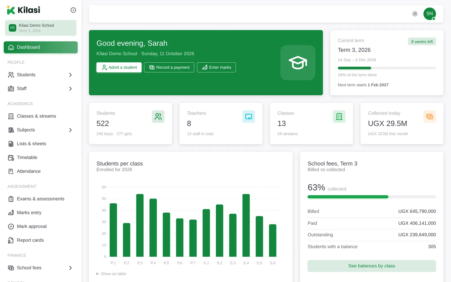Toggle light/dark theme sun icon
The height and width of the screenshot is (282, 451).
[415, 14]
